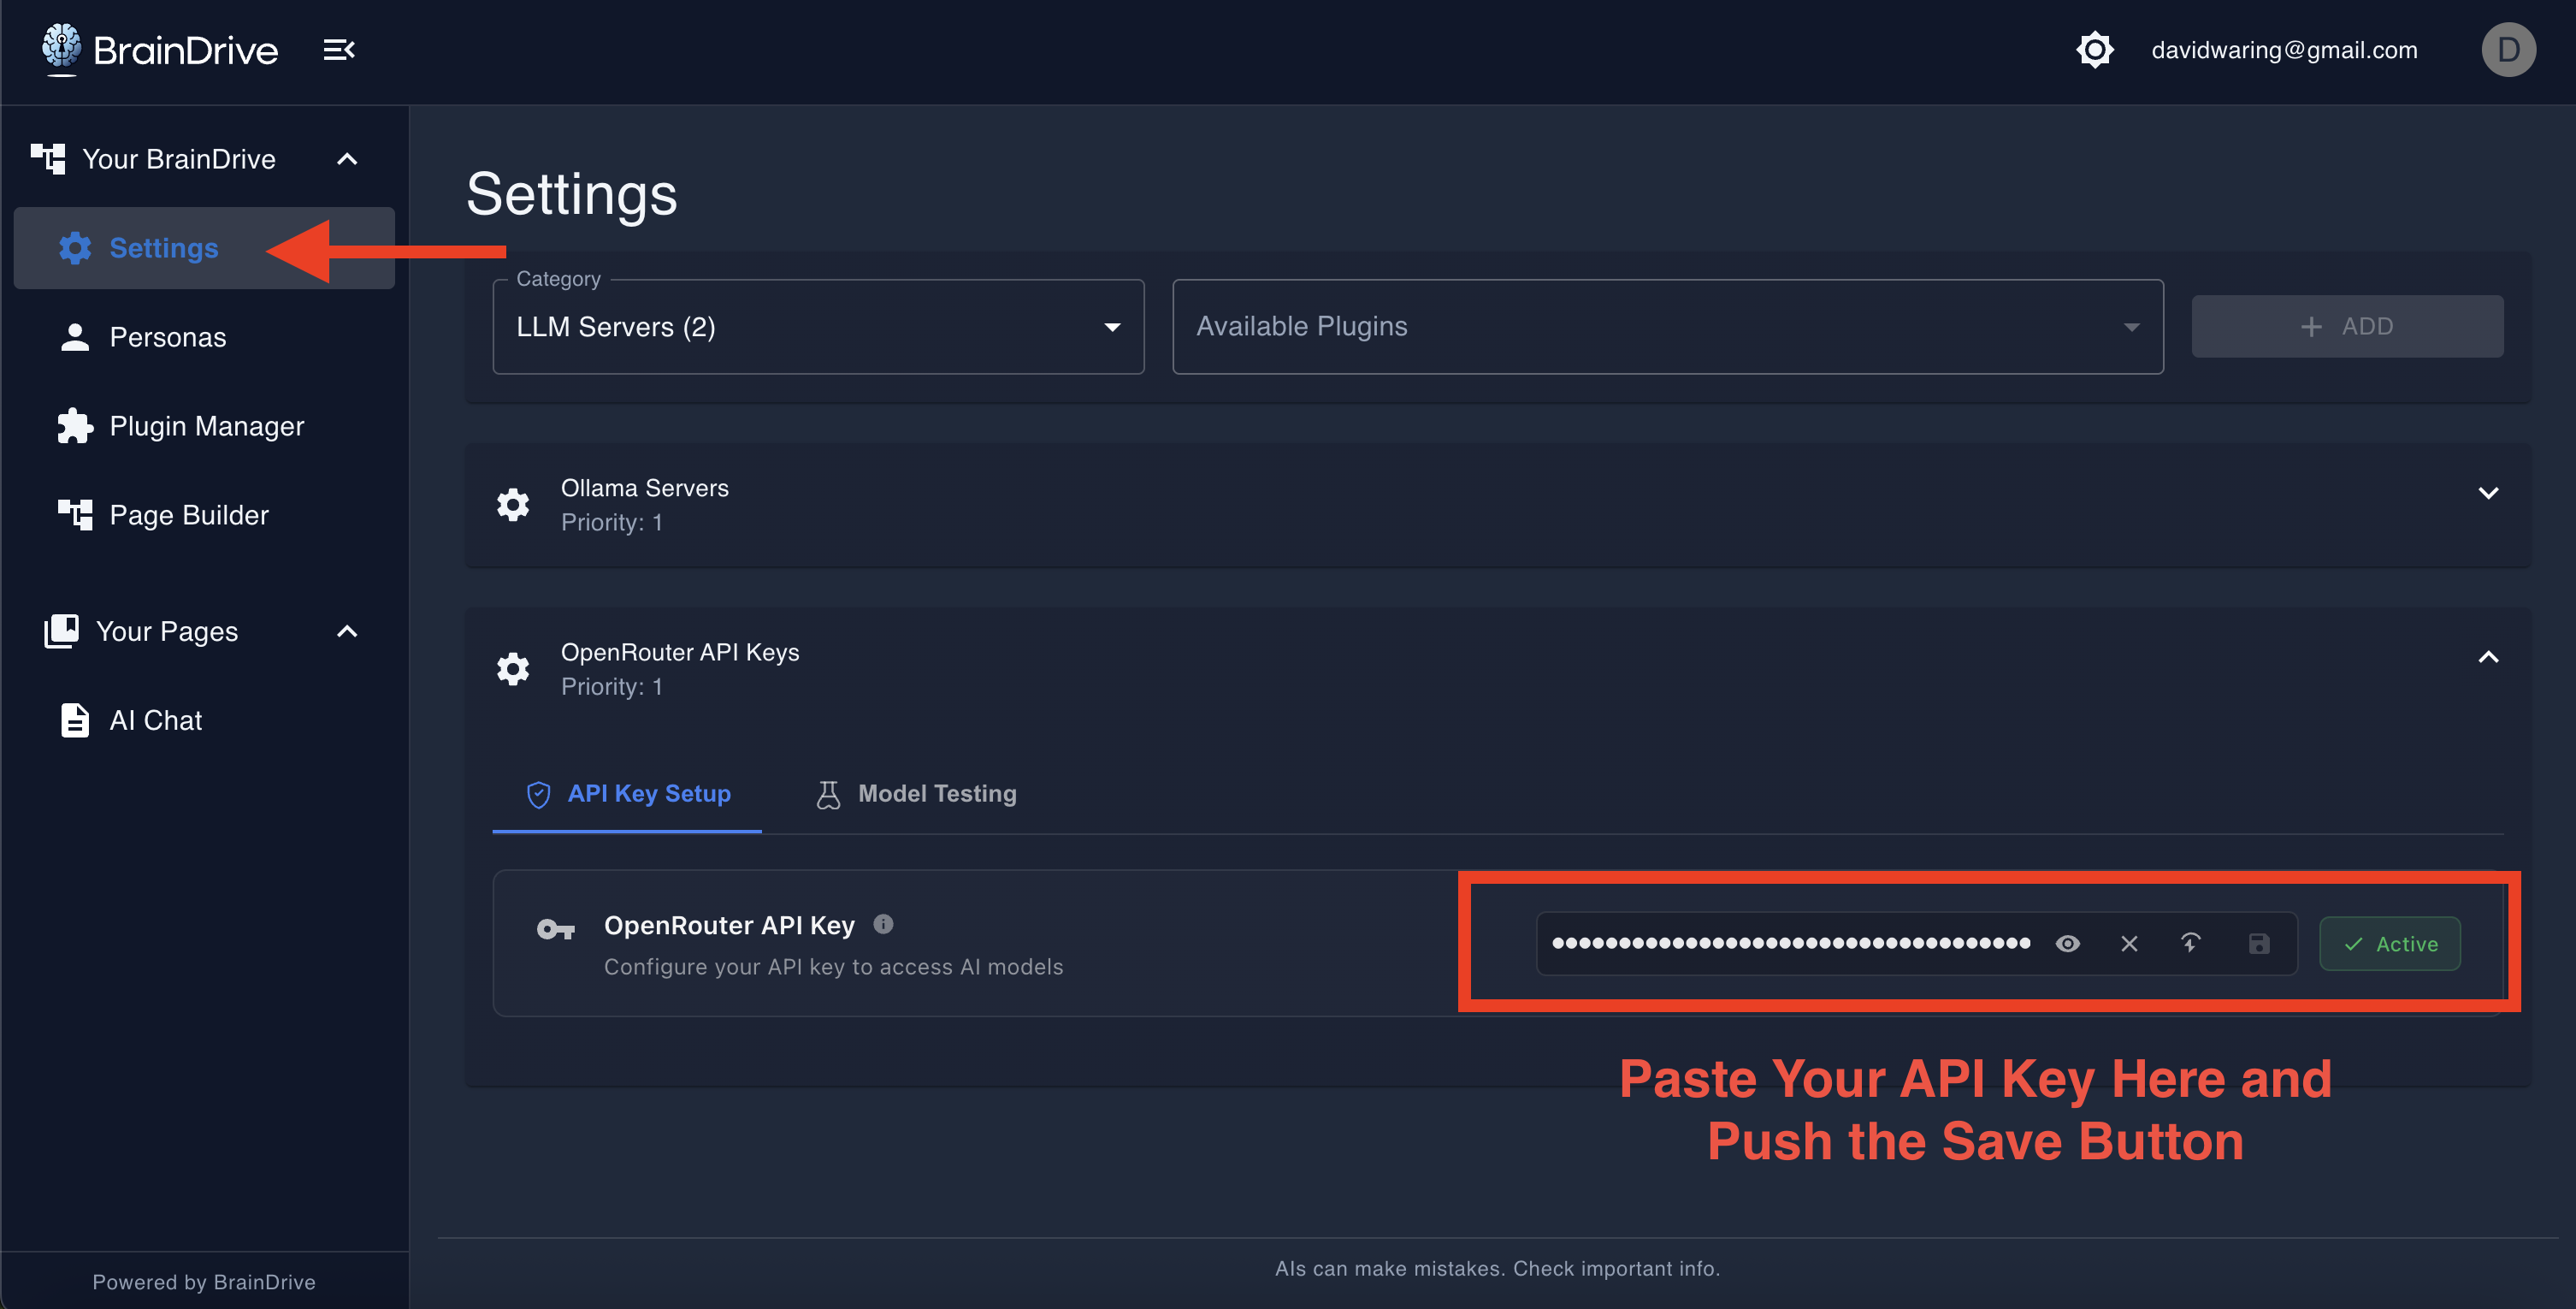Open the Category LLM Servers dropdown
The height and width of the screenshot is (1309, 2576).
tap(817, 327)
